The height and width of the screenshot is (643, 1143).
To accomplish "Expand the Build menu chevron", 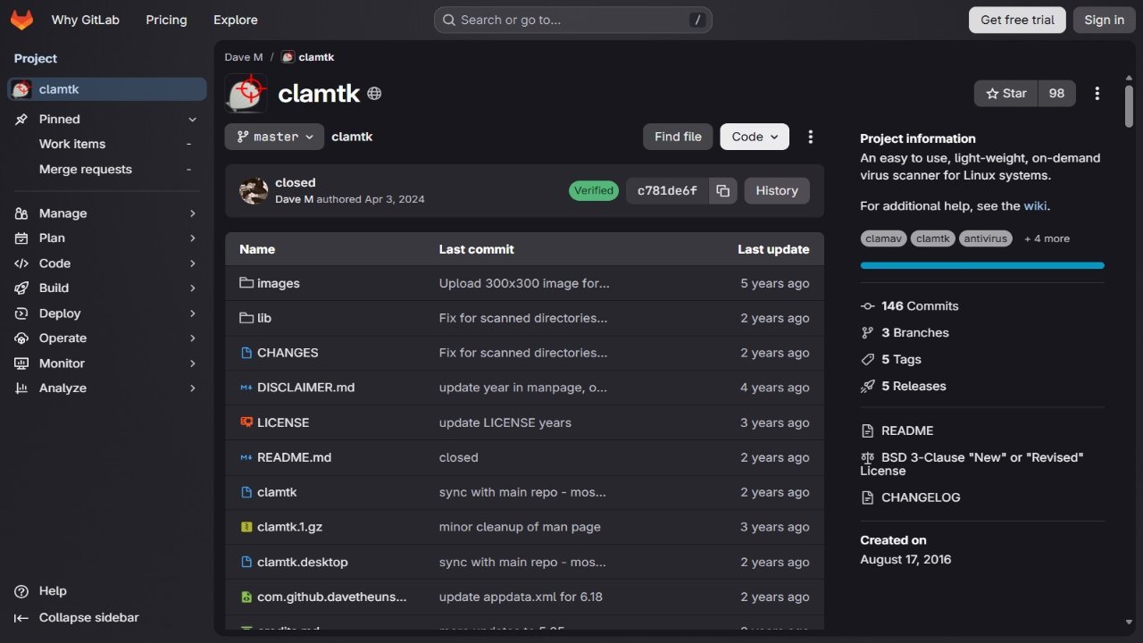I will 192,288.
